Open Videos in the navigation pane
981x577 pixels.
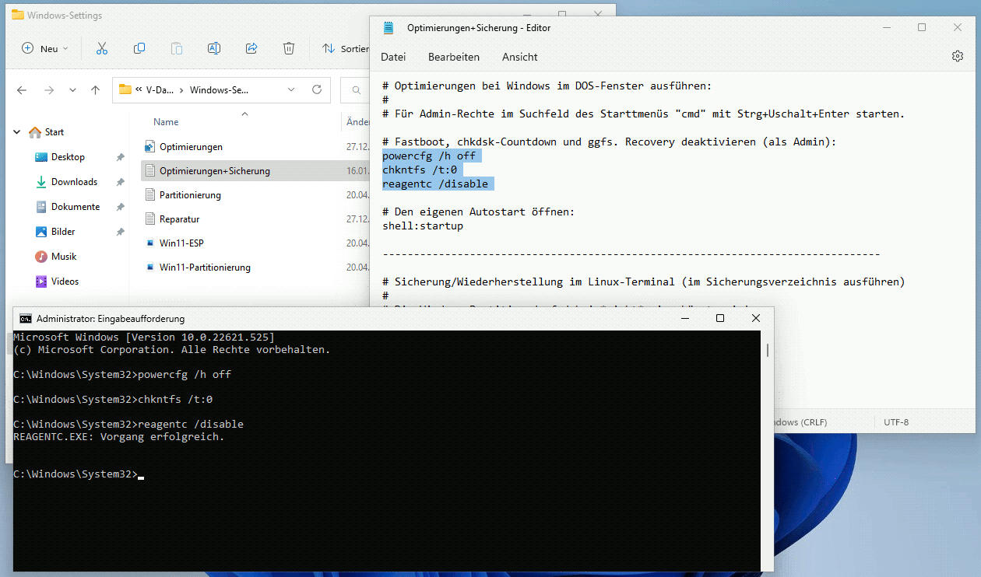[57, 282]
